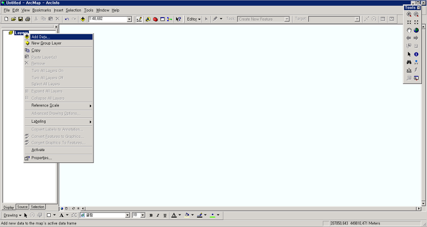Viewport: 427px width, 227px height.
Task: Choose Add Data from context menu
Action: coord(58,37)
